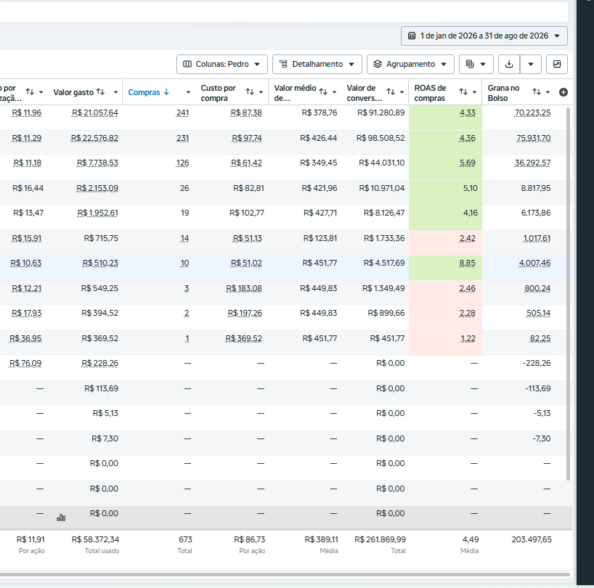Open the Agrupamento dropdown

(410, 64)
